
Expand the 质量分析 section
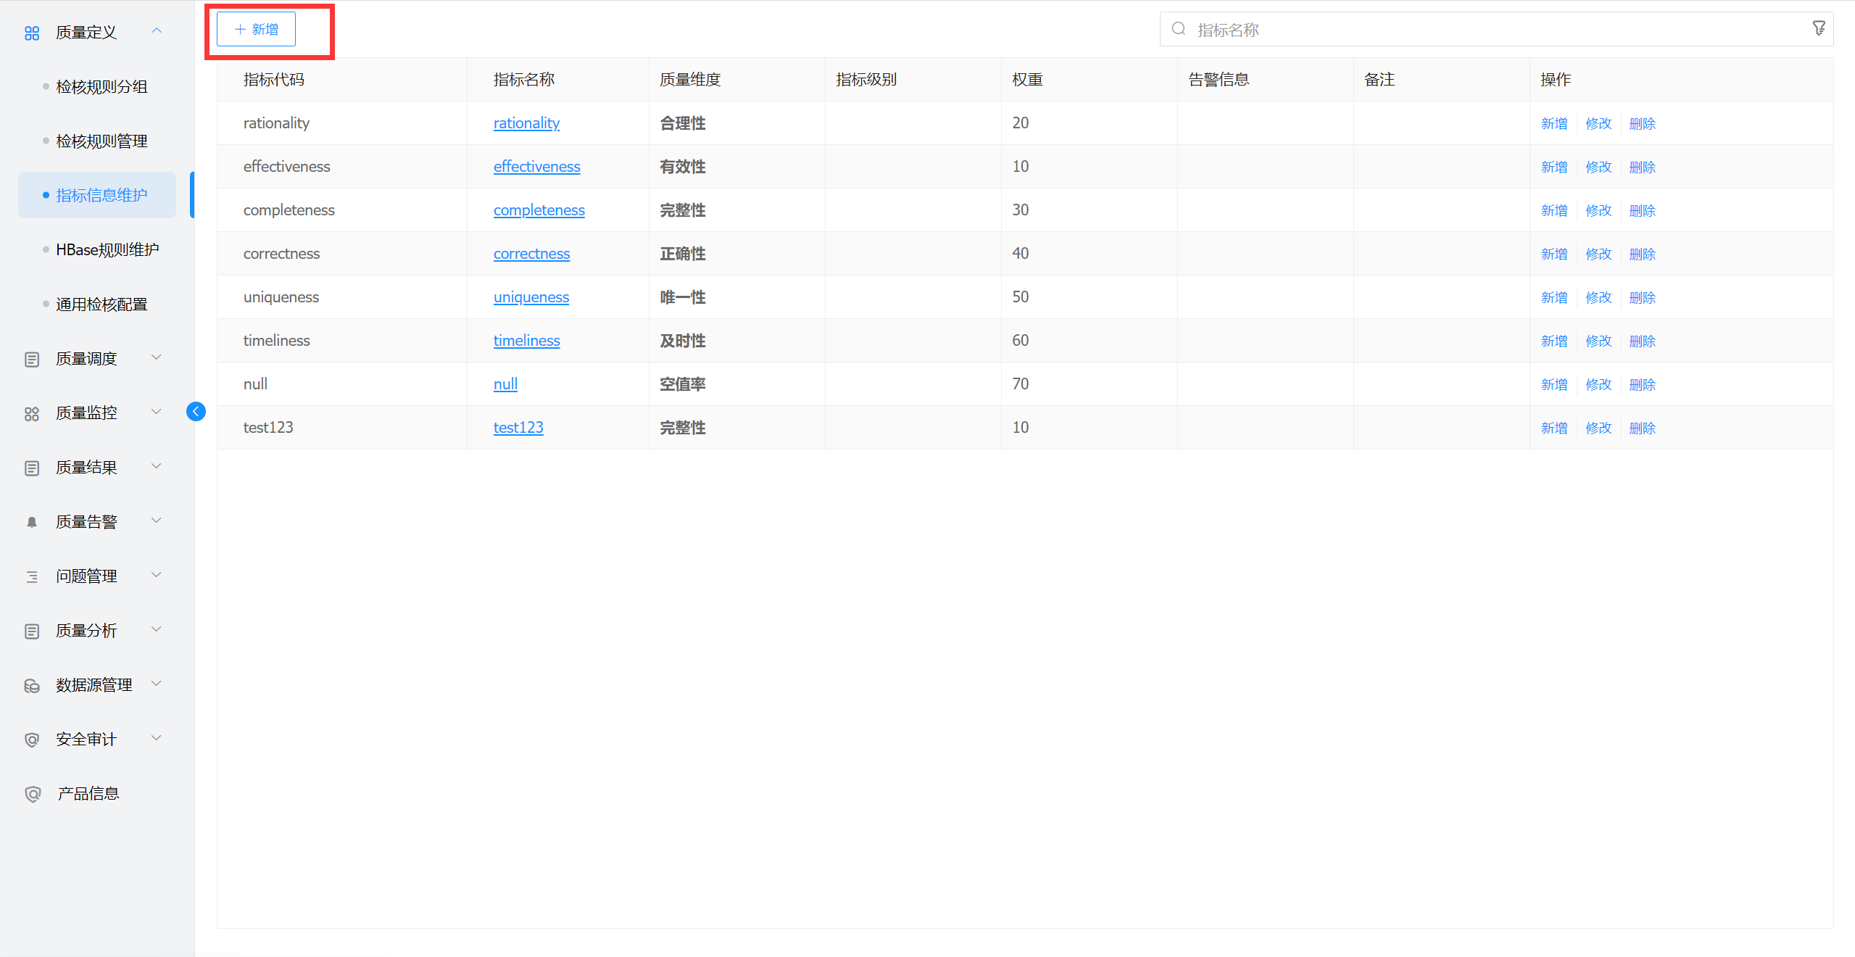(86, 631)
